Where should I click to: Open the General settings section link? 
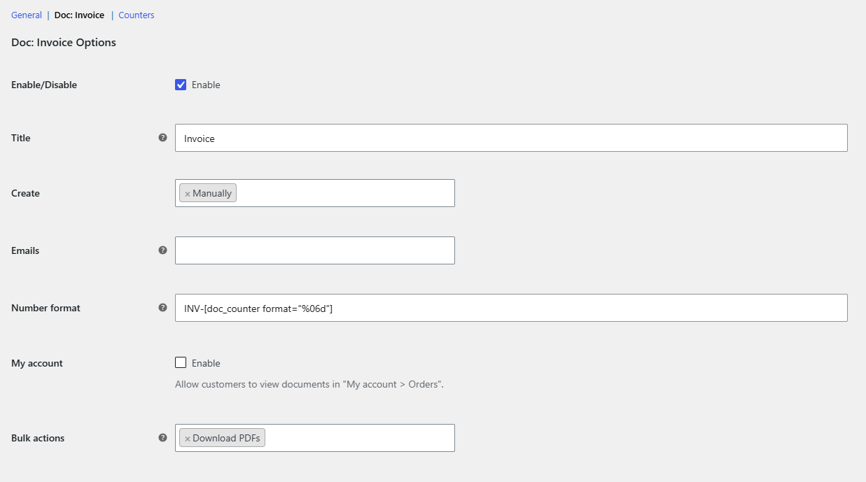(x=27, y=15)
